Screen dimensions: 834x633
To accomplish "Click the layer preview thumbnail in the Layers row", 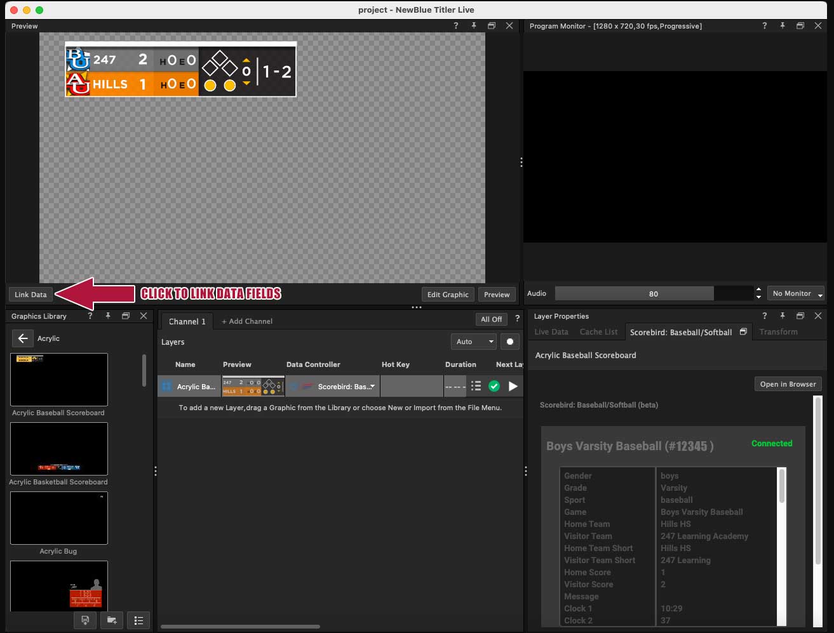I will click(253, 386).
